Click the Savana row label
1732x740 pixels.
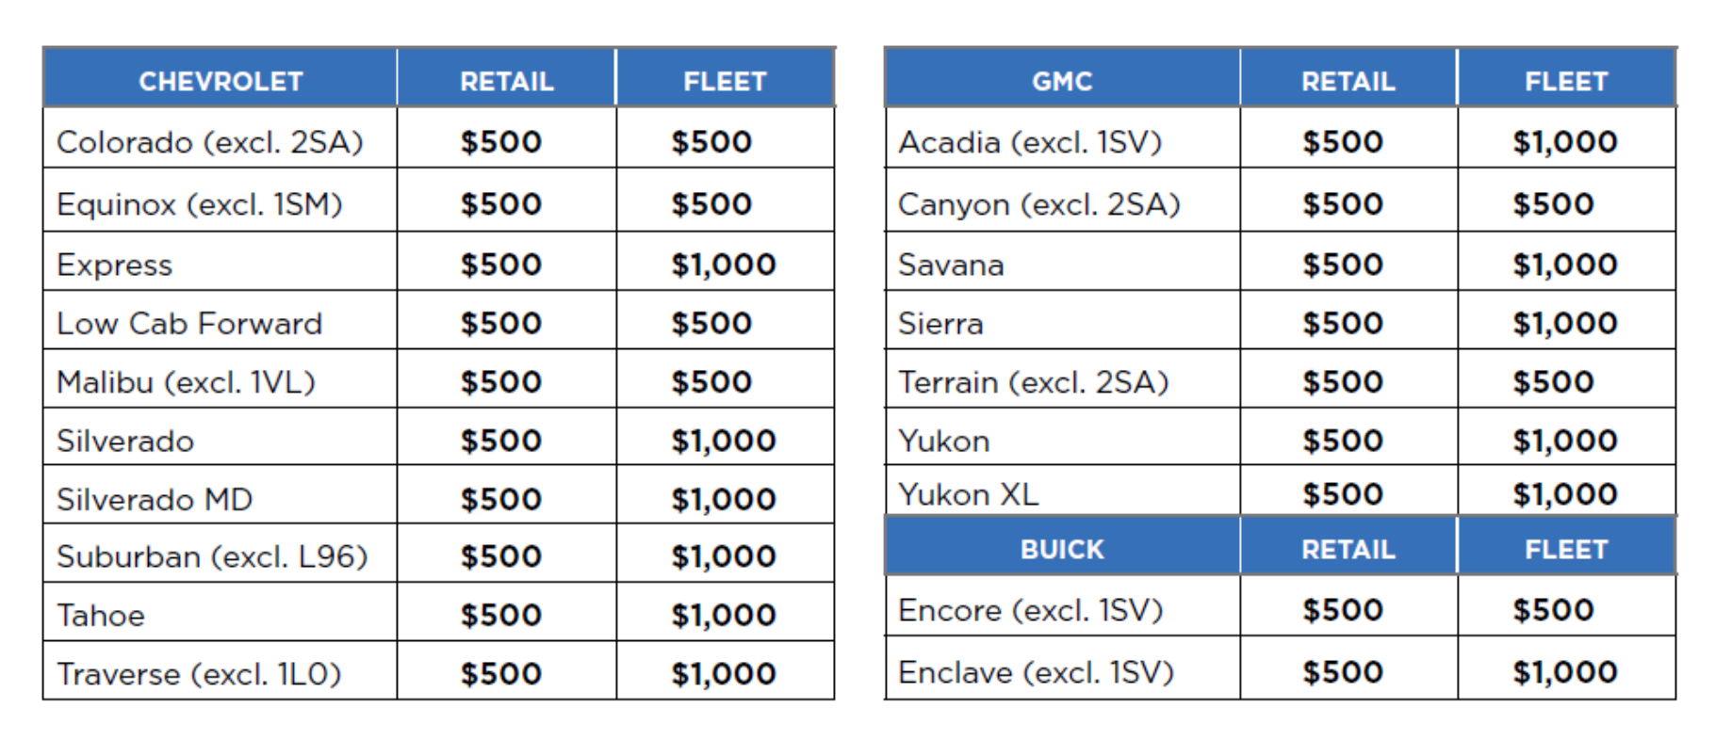(x=951, y=265)
